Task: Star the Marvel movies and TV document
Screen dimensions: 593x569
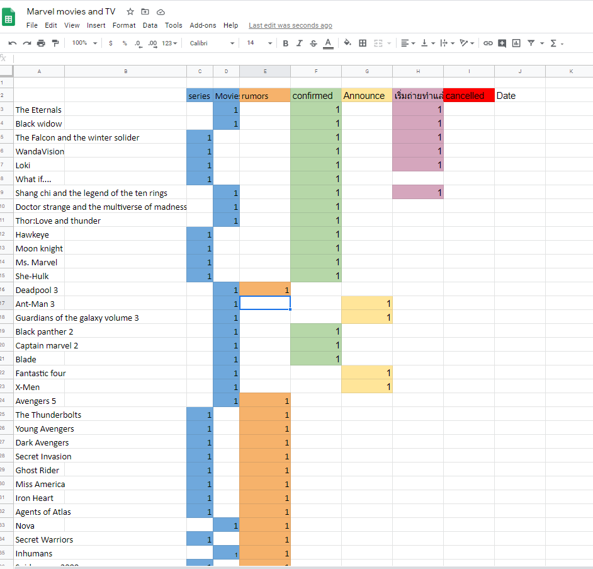Action: [x=130, y=12]
